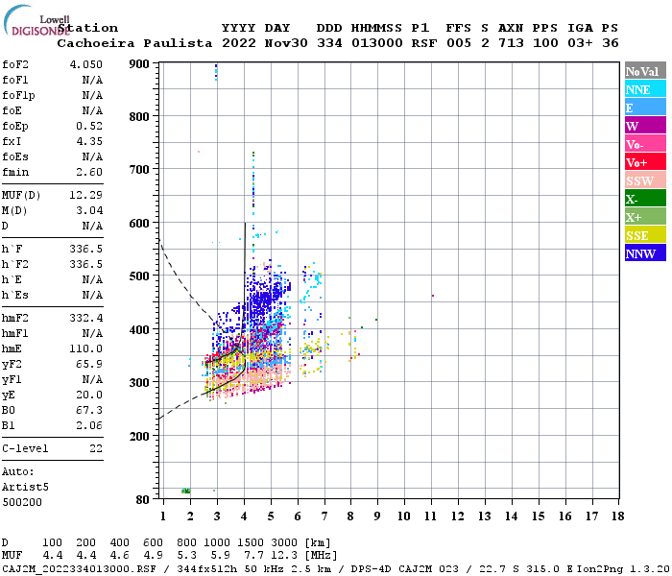Click the 300 km y-axis label
Viewport: 672px width, 576px height.
click(x=139, y=383)
